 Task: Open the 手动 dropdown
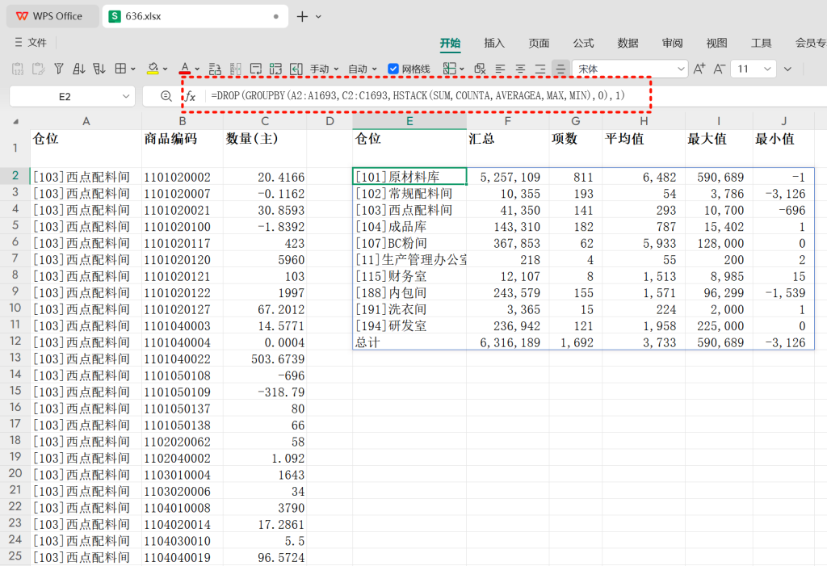324,69
